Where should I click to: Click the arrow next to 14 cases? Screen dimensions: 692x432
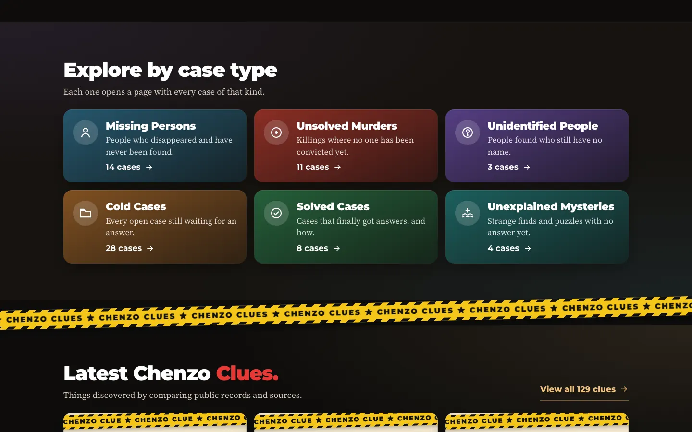point(149,167)
